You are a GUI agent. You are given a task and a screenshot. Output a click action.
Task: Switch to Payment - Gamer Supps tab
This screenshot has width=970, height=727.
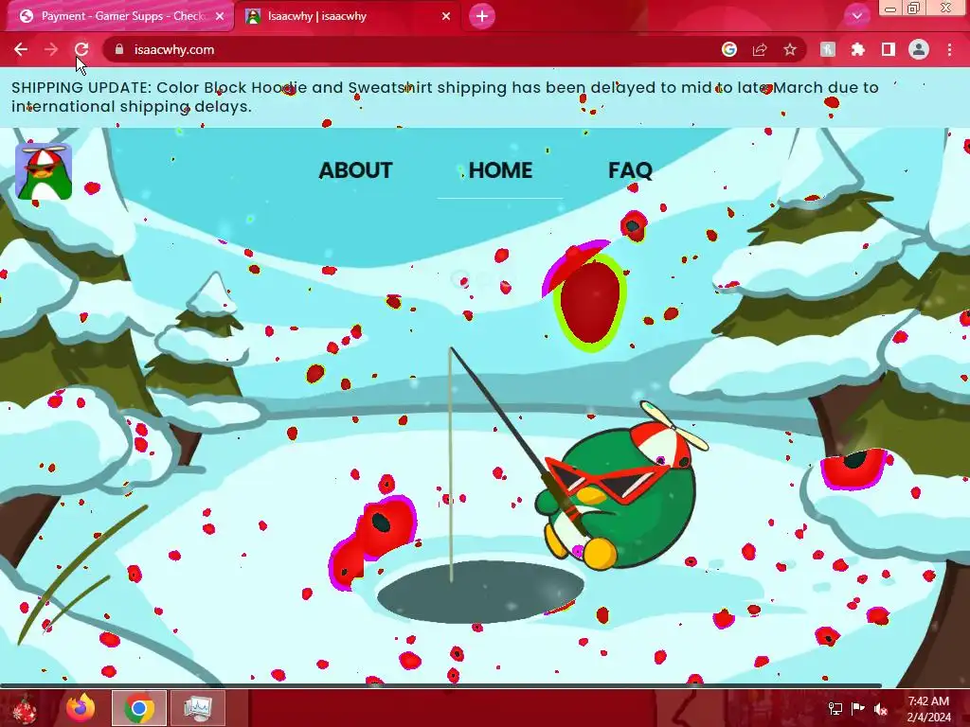pyautogui.click(x=121, y=16)
